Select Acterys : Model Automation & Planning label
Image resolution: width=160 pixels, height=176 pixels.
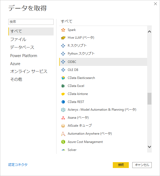pos(102,110)
